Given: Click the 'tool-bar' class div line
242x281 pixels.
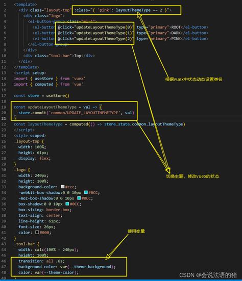Looking at the screenshot, I should point(59,56).
